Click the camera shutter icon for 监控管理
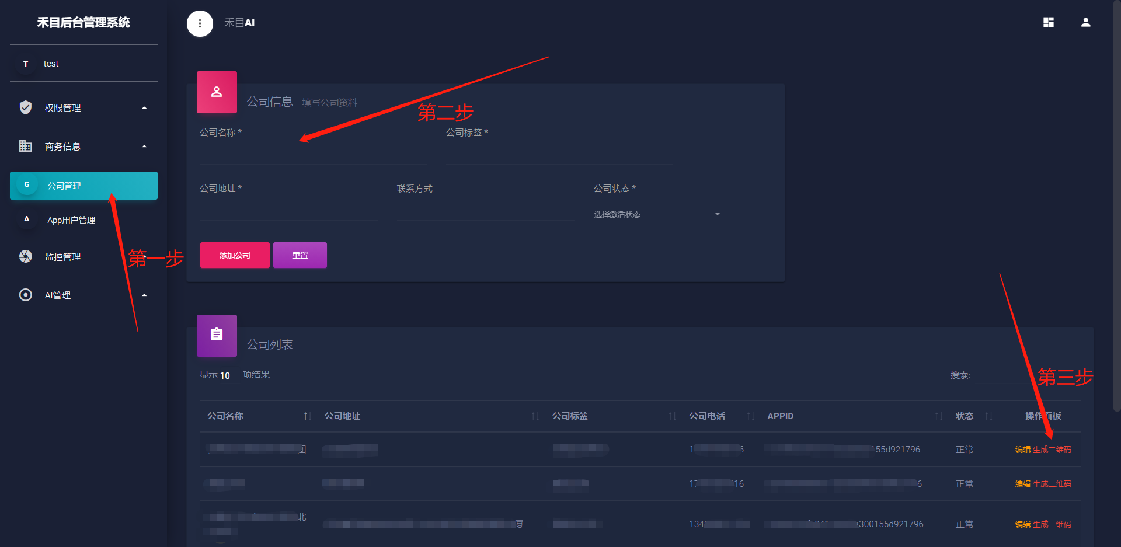Viewport: 1121px width, 547px height. [x=26, y=256]
